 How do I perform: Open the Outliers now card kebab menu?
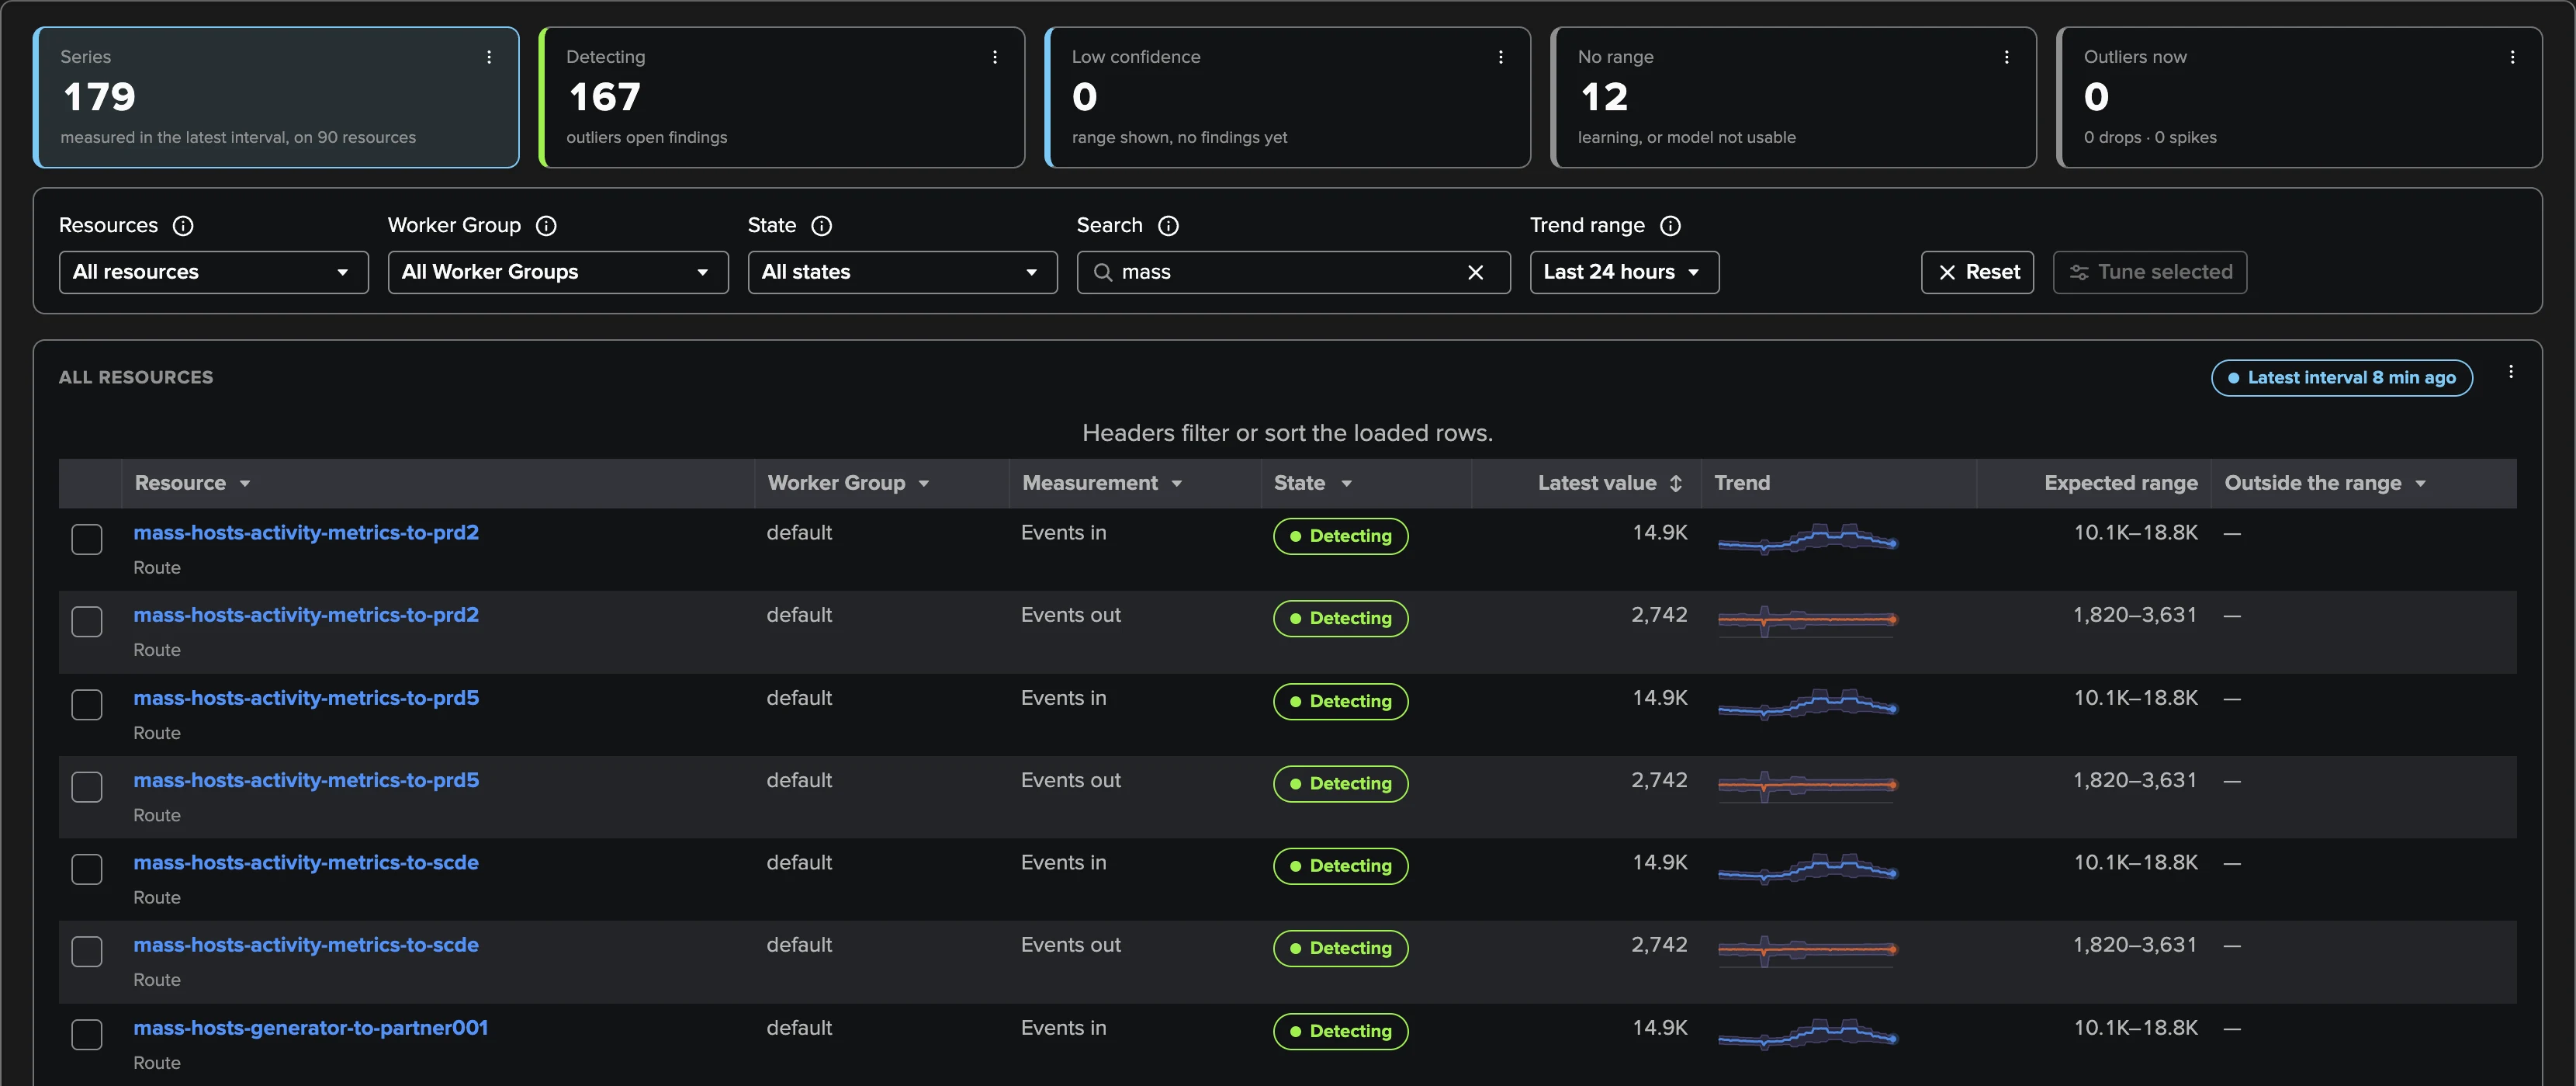coord(2513,57)
